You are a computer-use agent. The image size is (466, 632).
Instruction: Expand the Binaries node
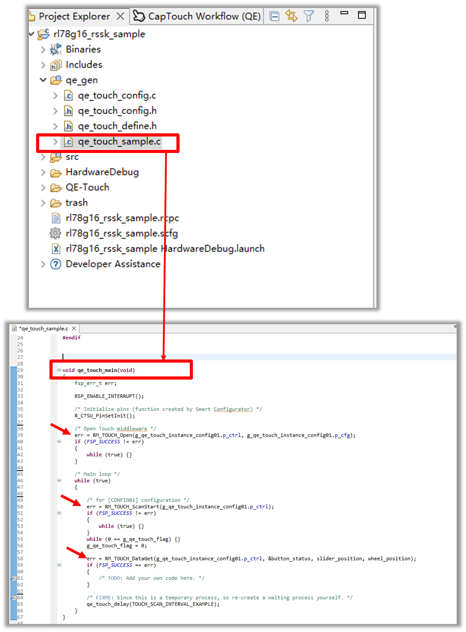43,50
